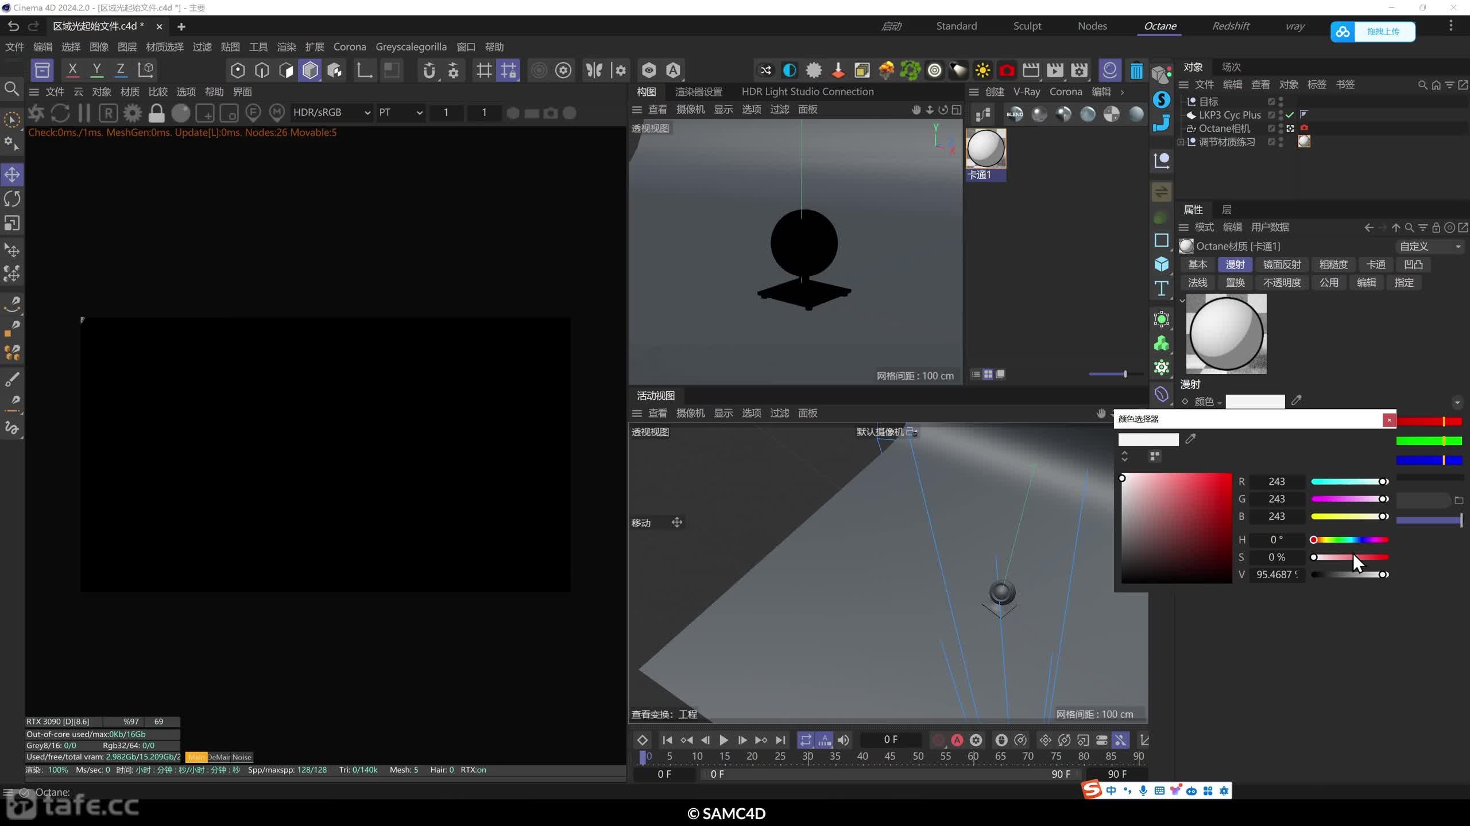Select the 卡通 material channel button
Screen dimensions: 1470x826
tap(1375, 264)
